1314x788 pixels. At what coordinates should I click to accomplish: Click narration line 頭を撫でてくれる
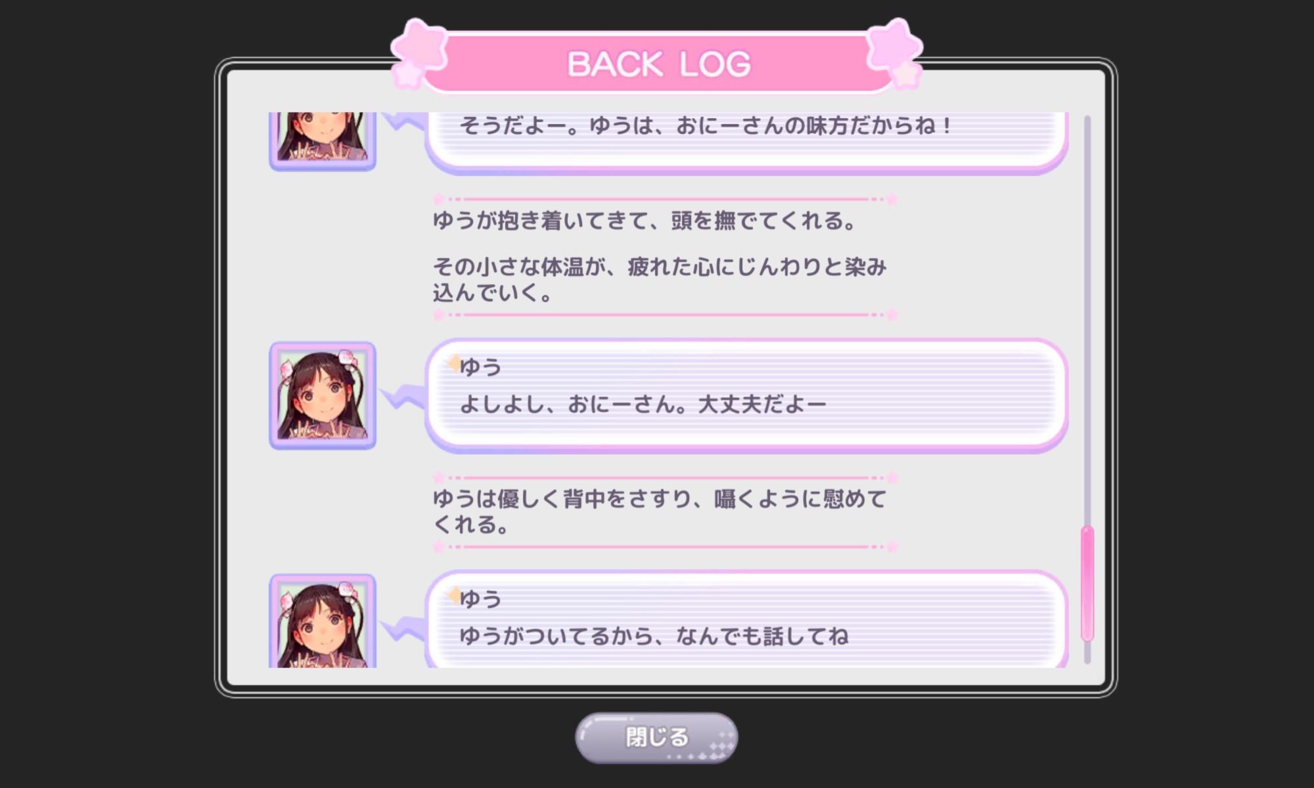[x=645, y=221]
